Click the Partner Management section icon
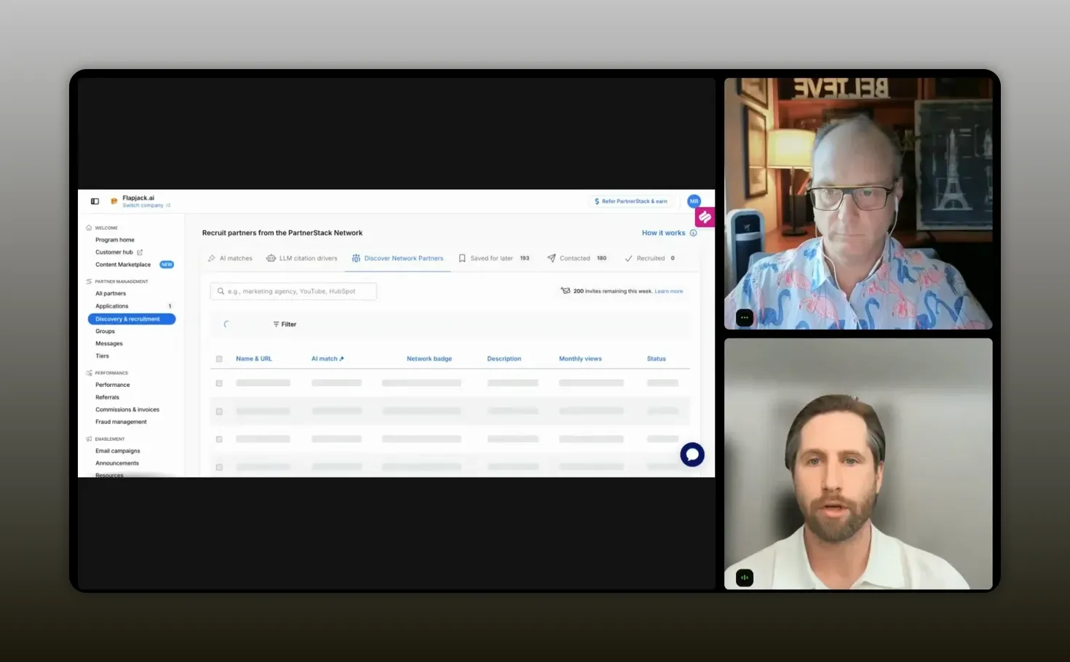The height and width of the screenshot is (662, 1070). [x=89, y=282]
